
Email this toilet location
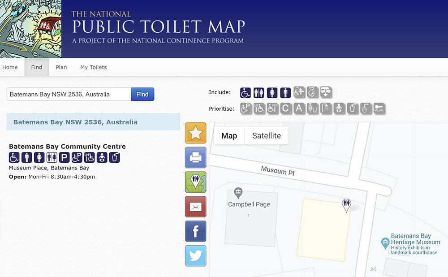(x=195, y=207)
